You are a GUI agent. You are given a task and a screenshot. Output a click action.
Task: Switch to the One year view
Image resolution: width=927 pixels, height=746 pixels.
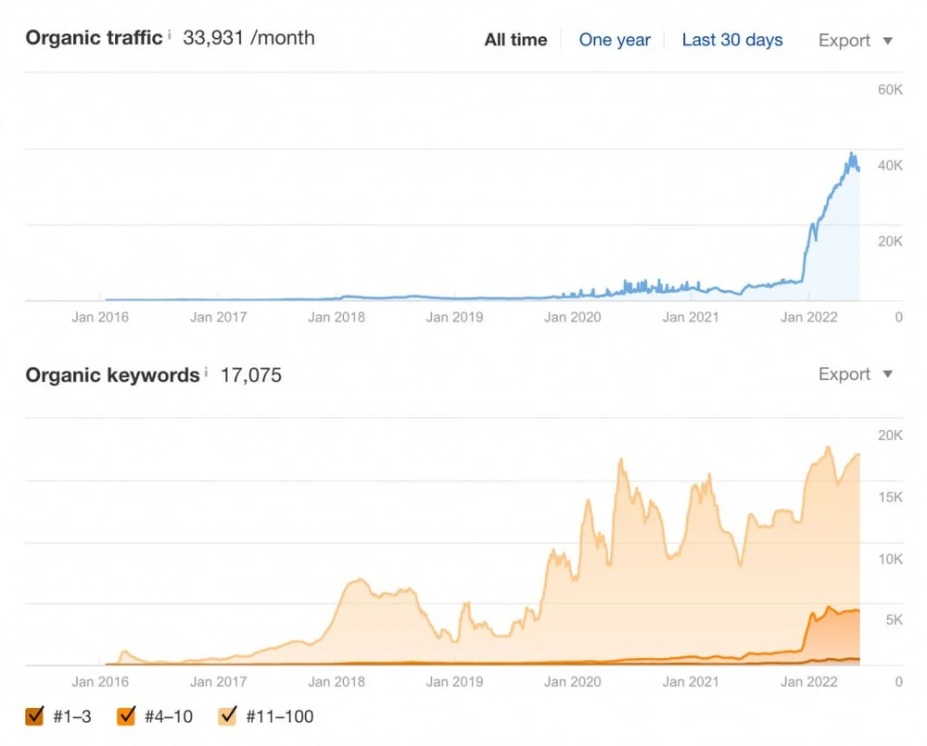tap(615, 40)
